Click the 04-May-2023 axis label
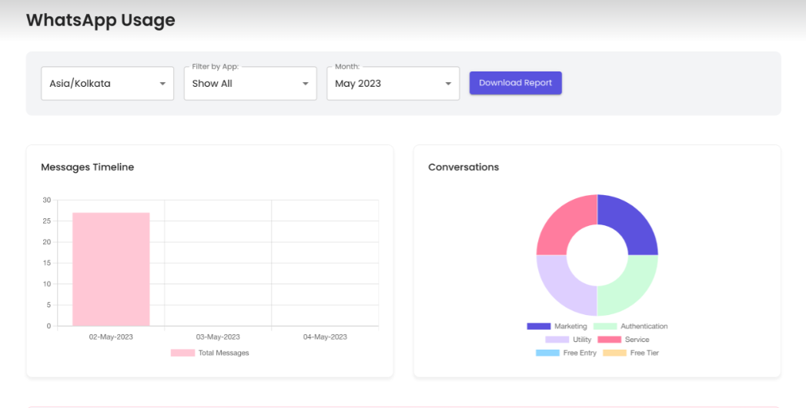 [x=325, y=337]
